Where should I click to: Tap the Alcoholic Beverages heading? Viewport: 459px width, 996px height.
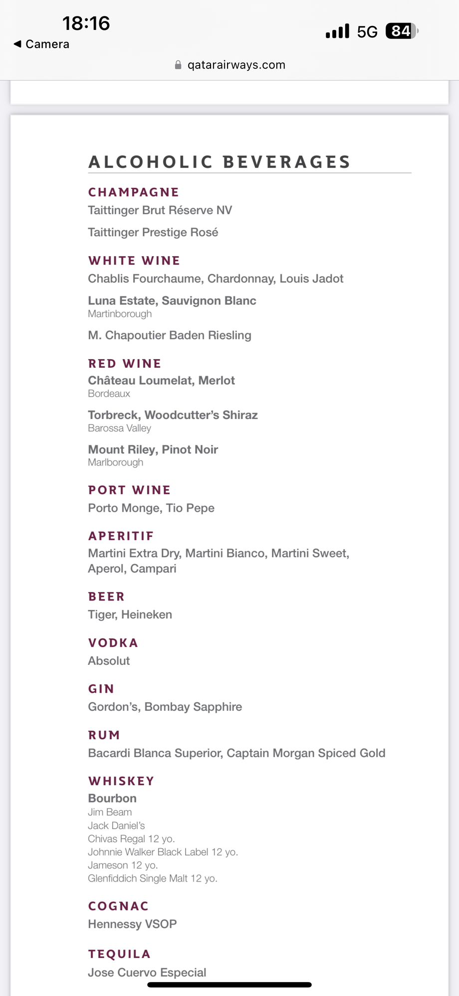click(220, 162)
